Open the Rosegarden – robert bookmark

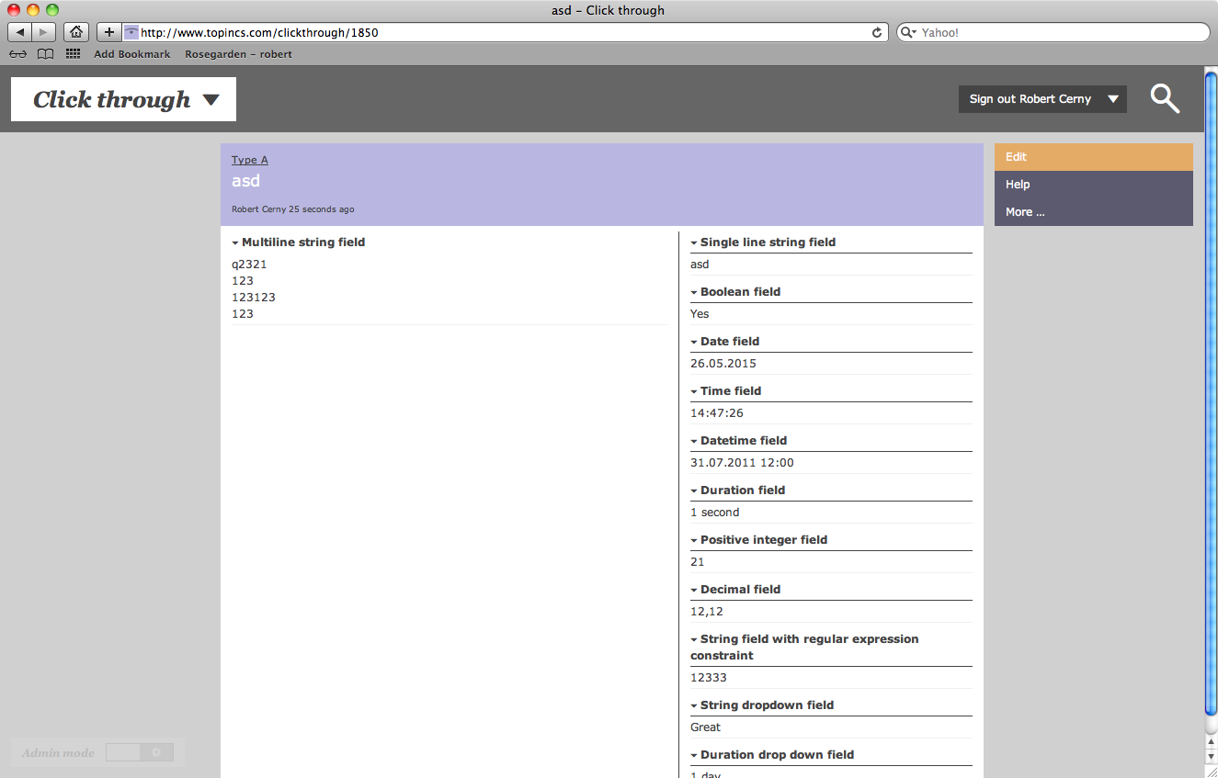click(x=238, y=54)
